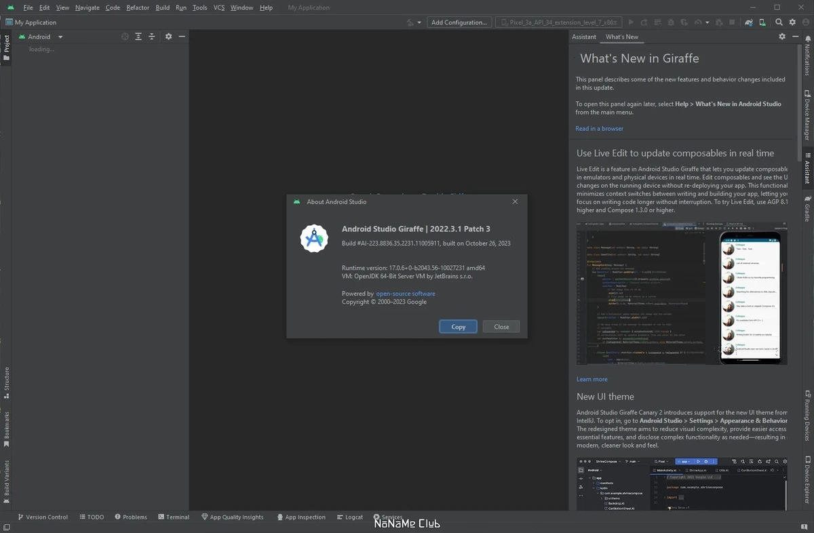Click Learn more under Live Edit section
This screenshot has width=814, height=533.
click(x=592, y=379)
